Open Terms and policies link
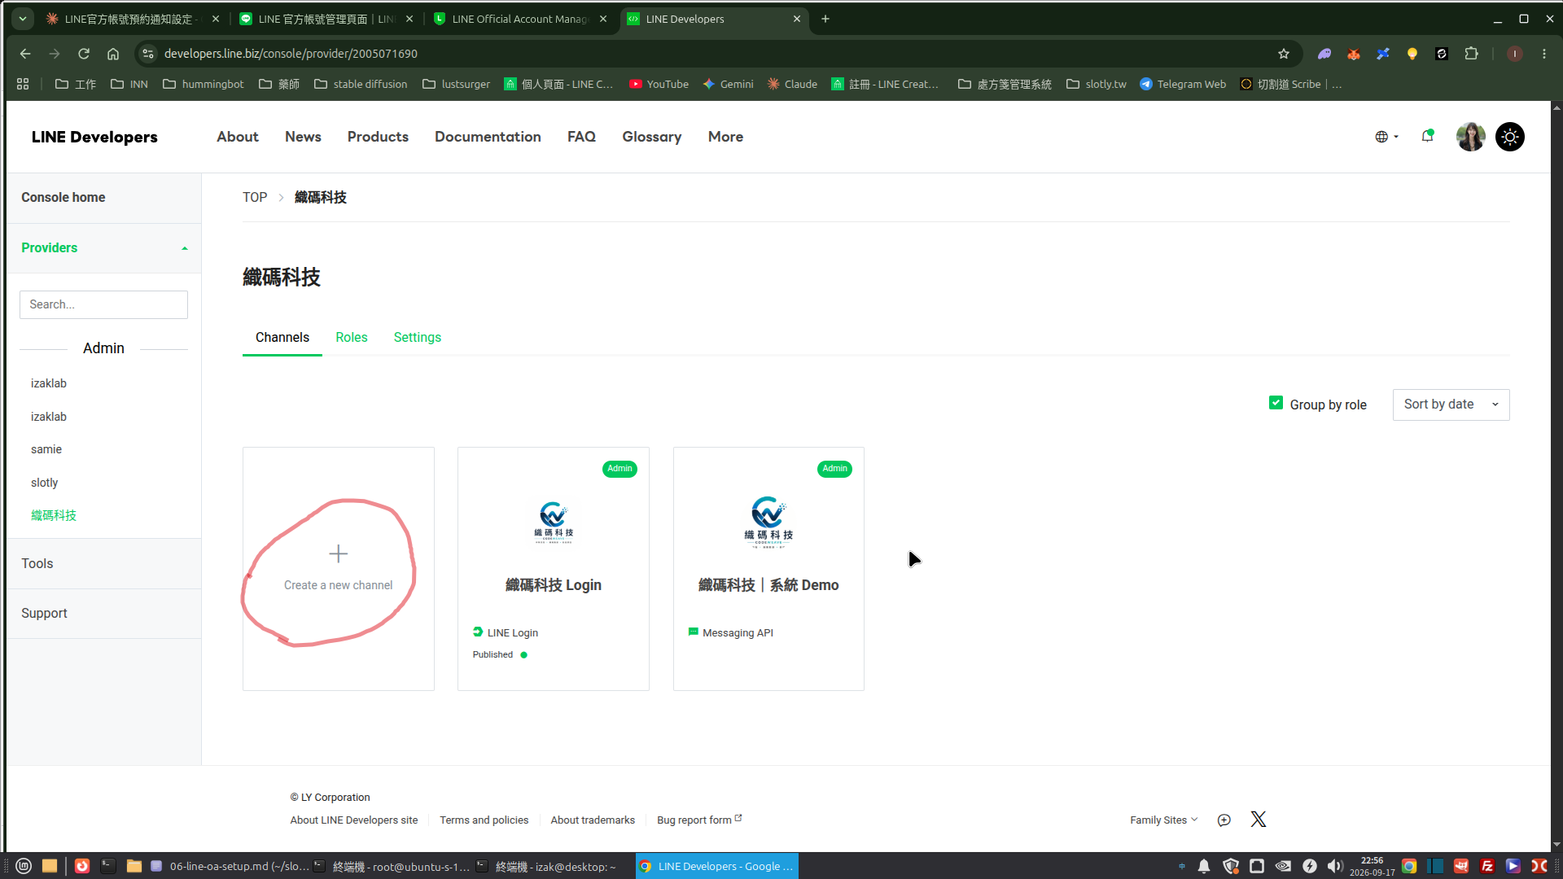Image resolution: width=1563 pixels, height=879 pixels. pos(484,820)
